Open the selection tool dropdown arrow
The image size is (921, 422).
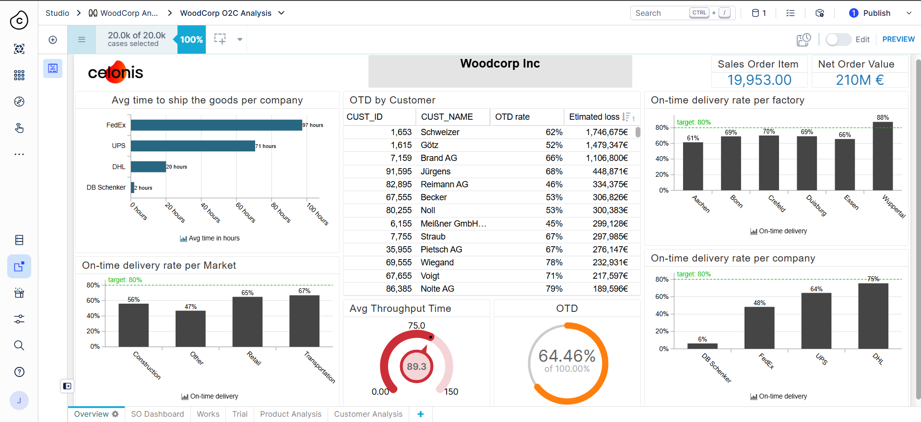[240, 40]
